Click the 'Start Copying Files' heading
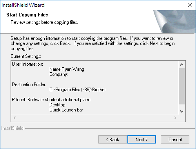 [27, 15]
